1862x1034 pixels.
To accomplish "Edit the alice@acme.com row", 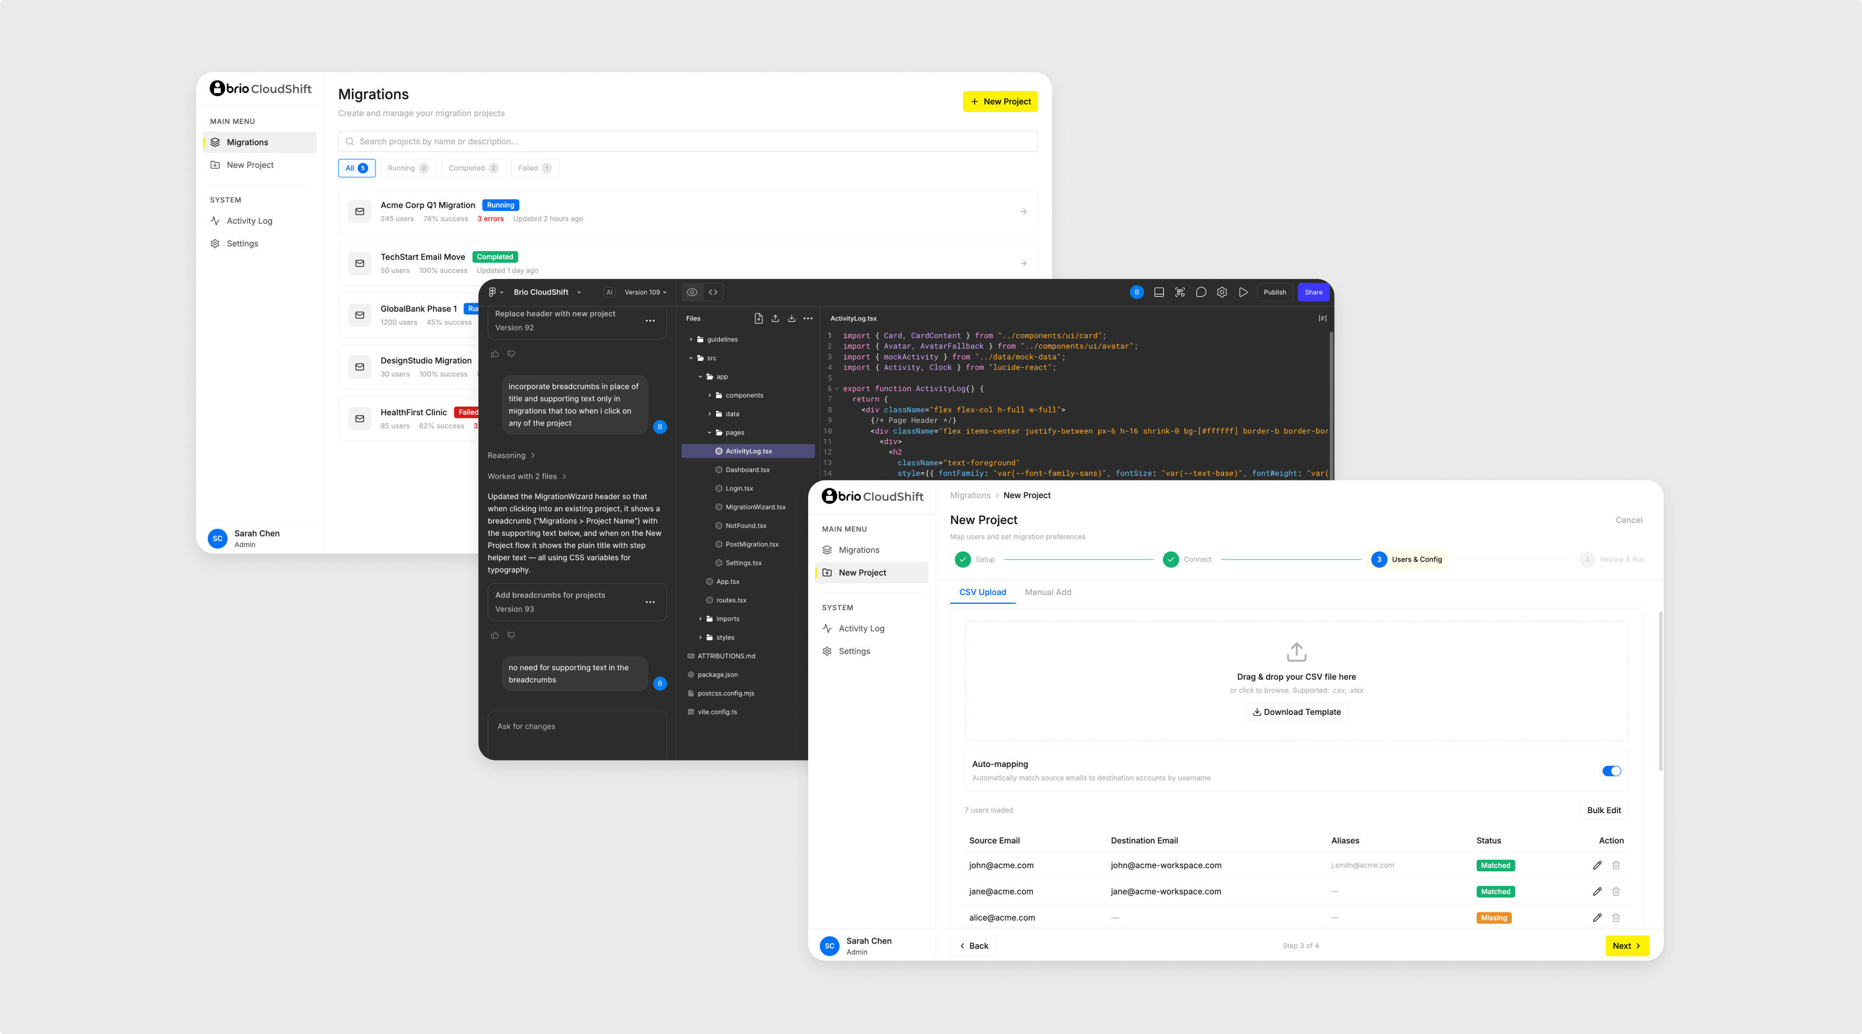I will pyautogui.click(x=1597, y=917).
